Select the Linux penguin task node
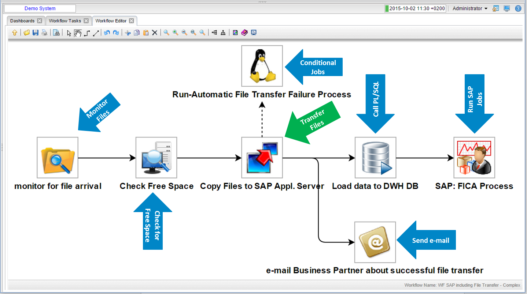This screenshot has width=527, height=294. 262,66
